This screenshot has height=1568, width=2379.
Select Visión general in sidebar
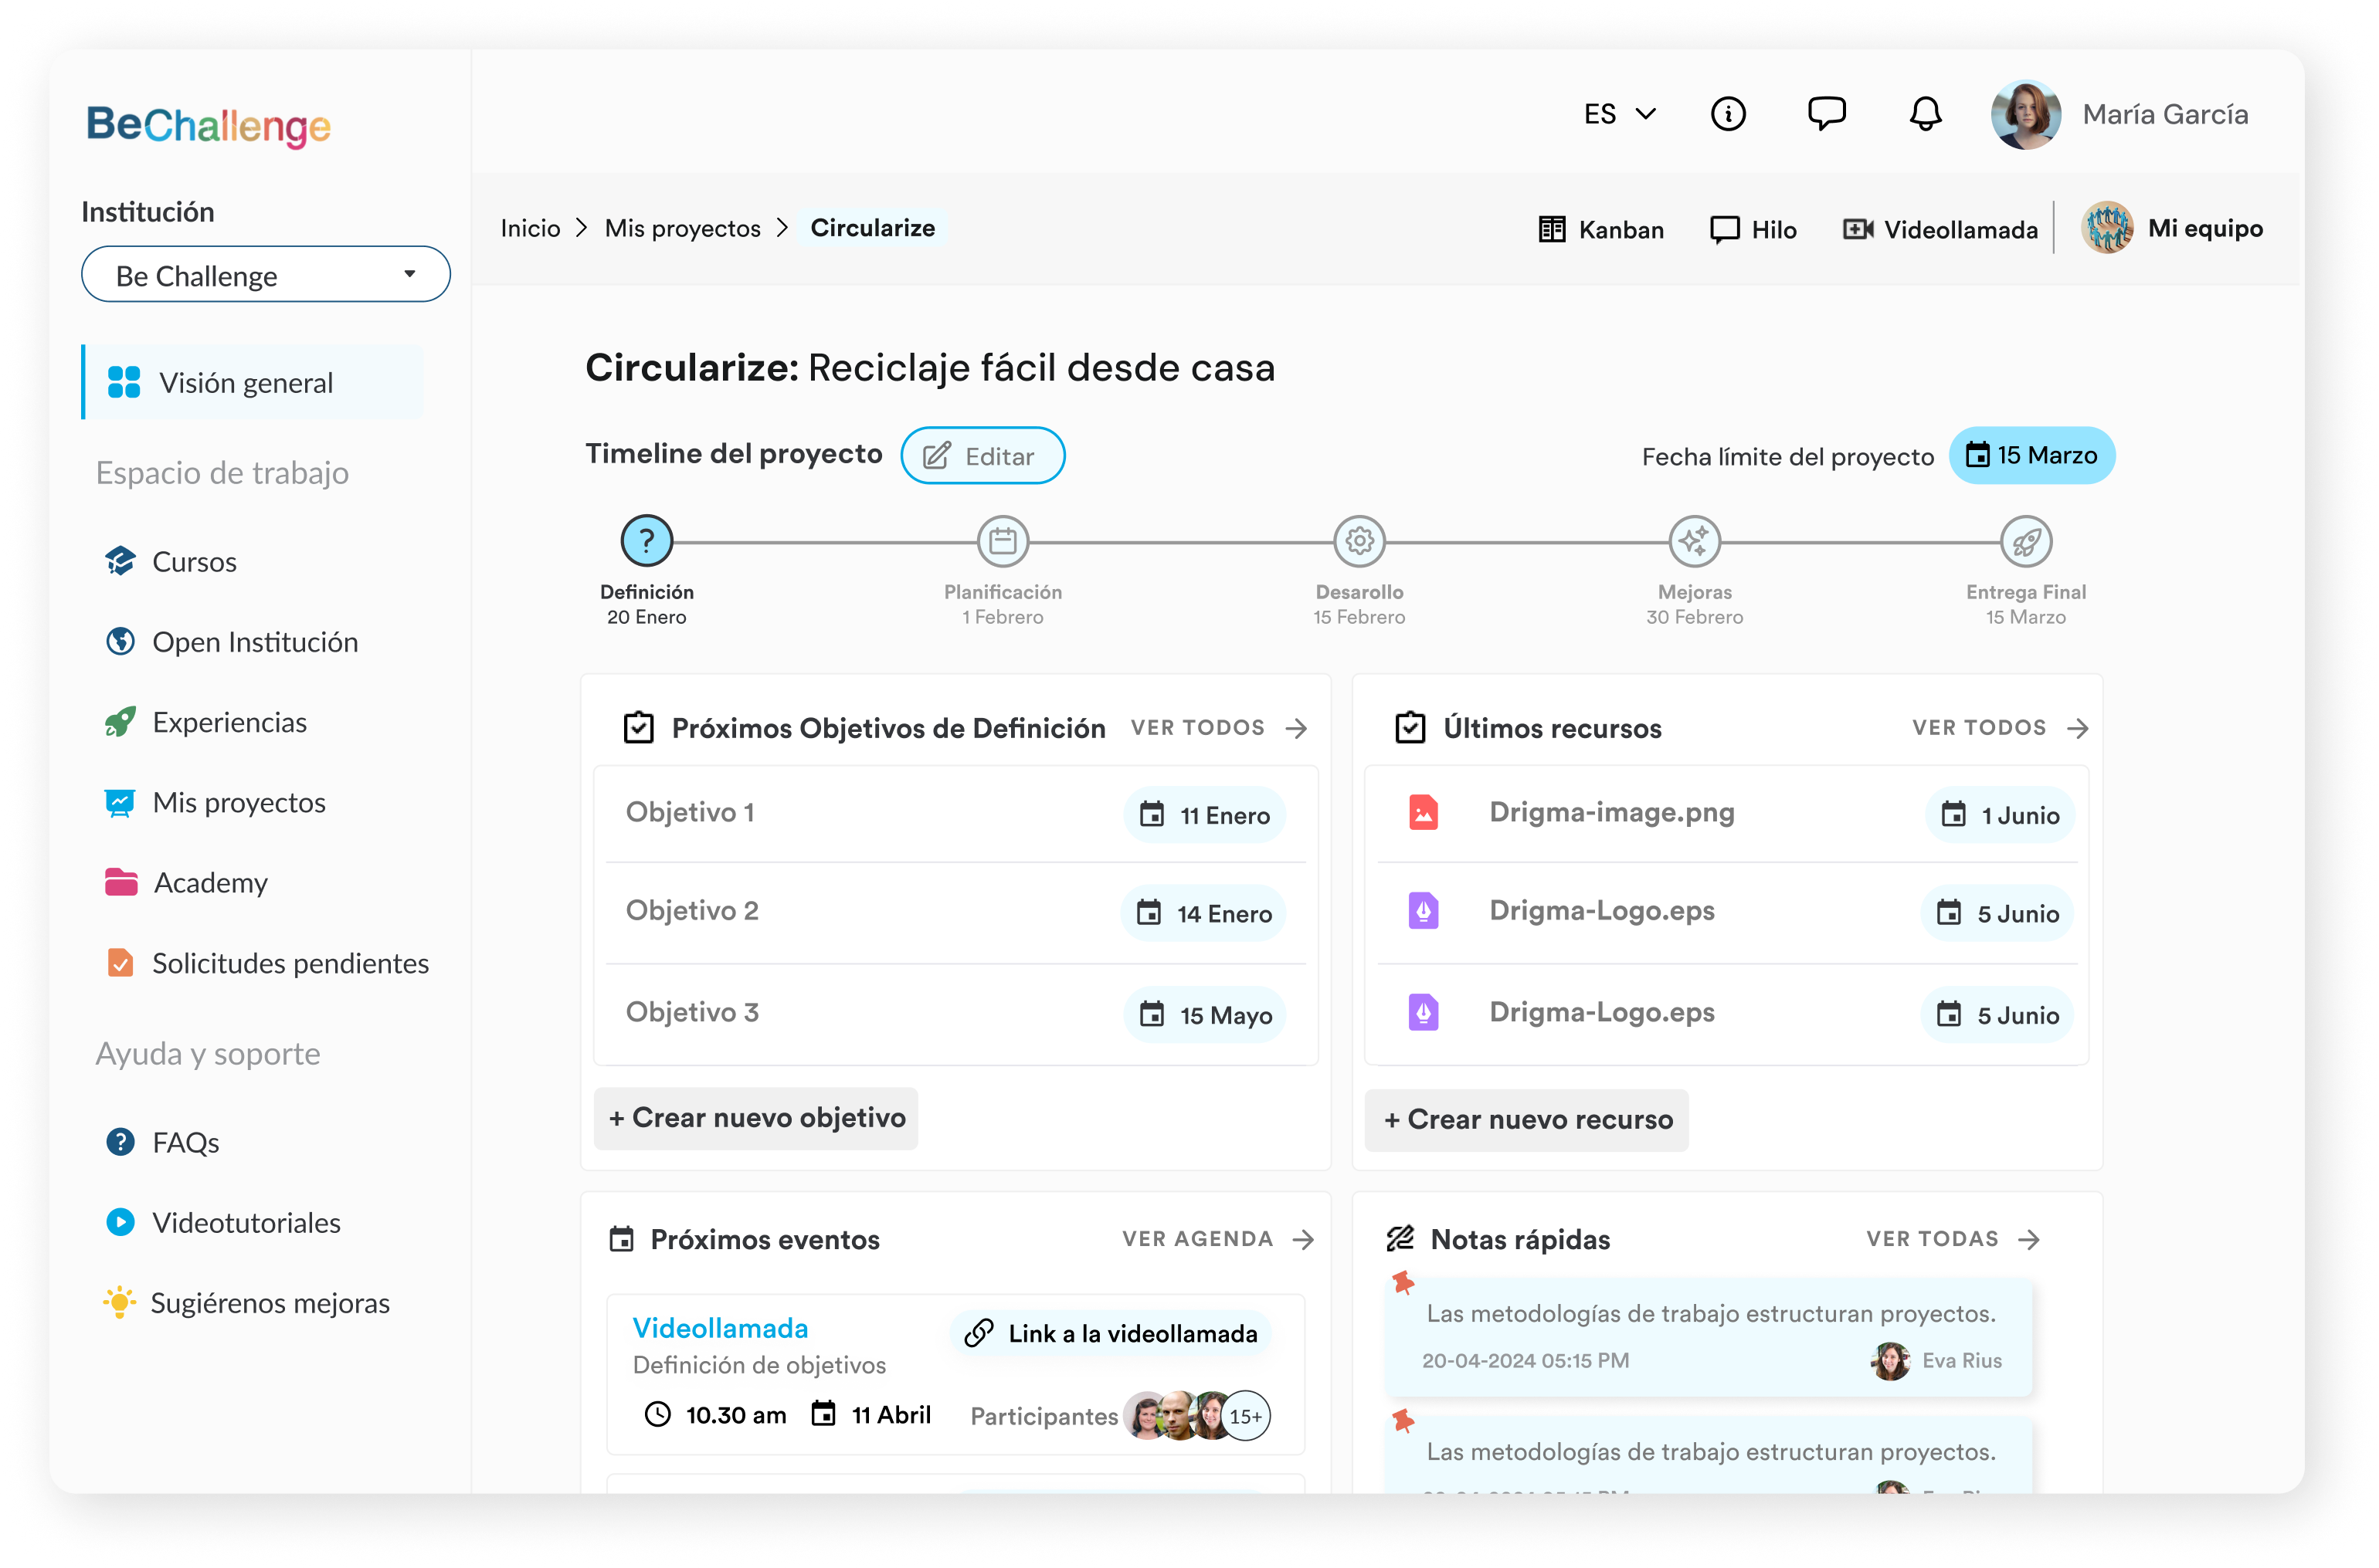click(x=245, y=383)
